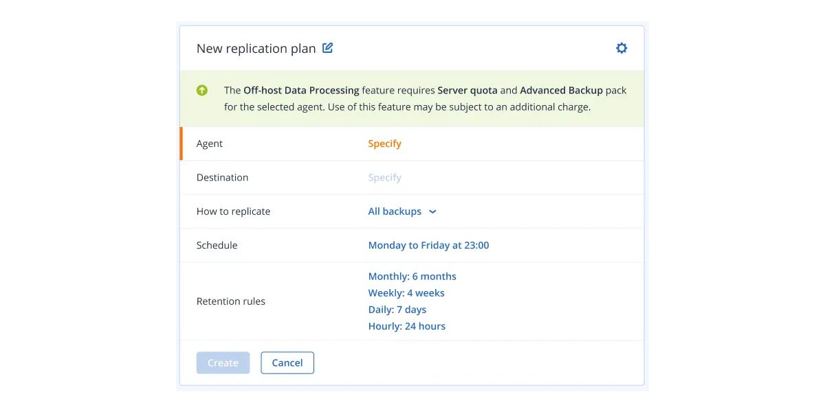
Task: Click the Destination Specify link
Action: tap(384, 177)
